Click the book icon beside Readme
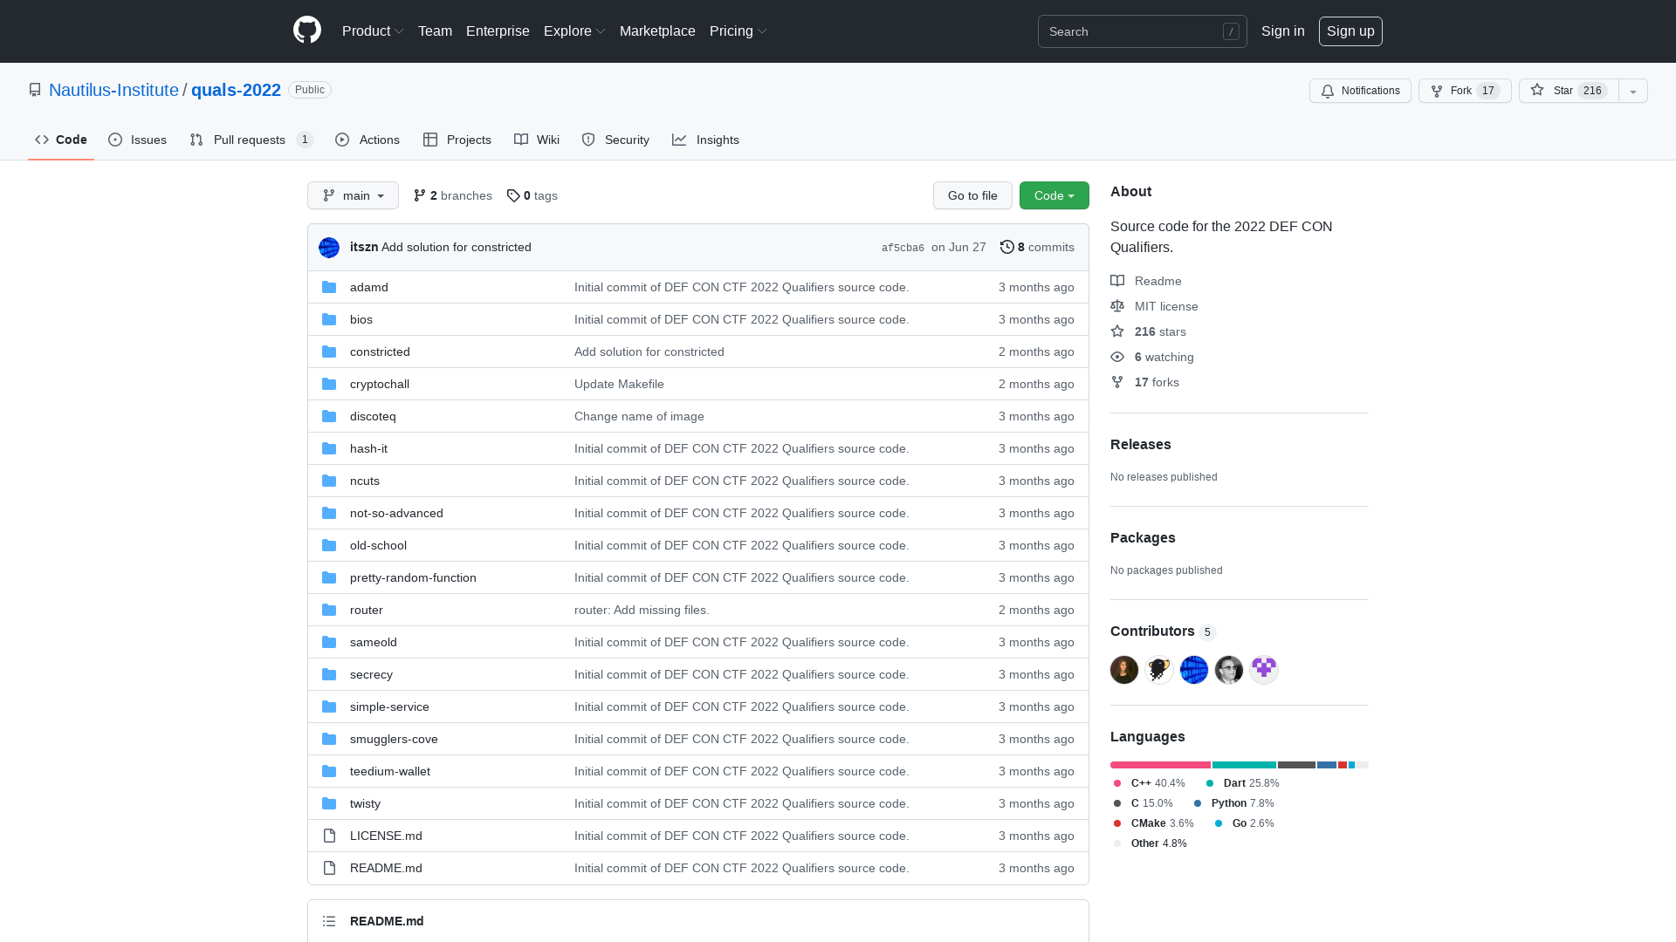The height and width of the screenshot is (942, 1676). point(1117,281)
